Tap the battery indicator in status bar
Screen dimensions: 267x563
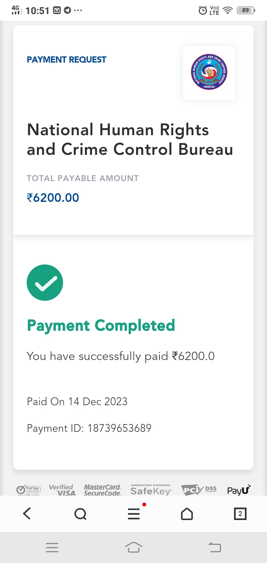(x=245, y=10)
